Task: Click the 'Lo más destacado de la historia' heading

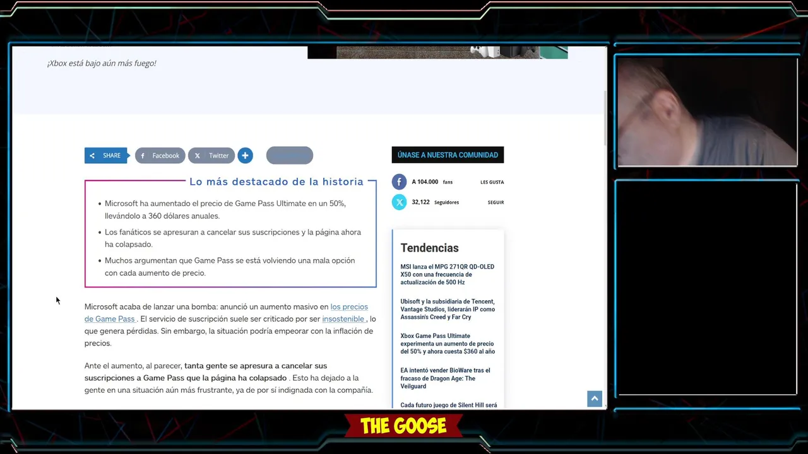Action: click(x=276, y=182)
